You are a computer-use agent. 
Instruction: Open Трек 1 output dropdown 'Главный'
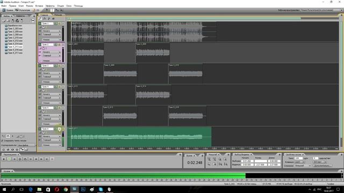(52, 34)
